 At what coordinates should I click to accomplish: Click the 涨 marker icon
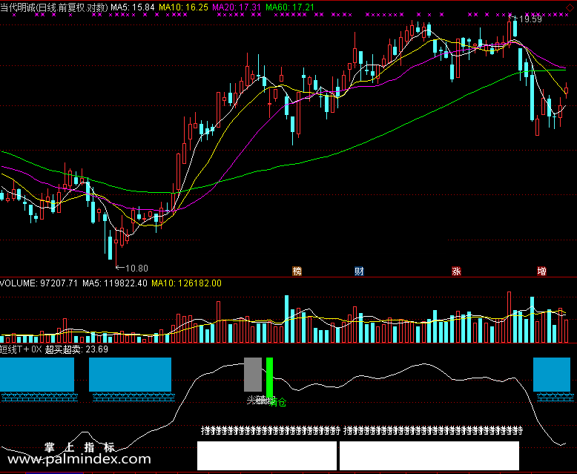point(456,271)
